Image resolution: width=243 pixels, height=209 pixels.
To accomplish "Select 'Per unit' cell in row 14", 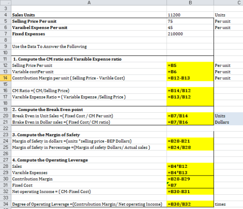I will [228, 78].
